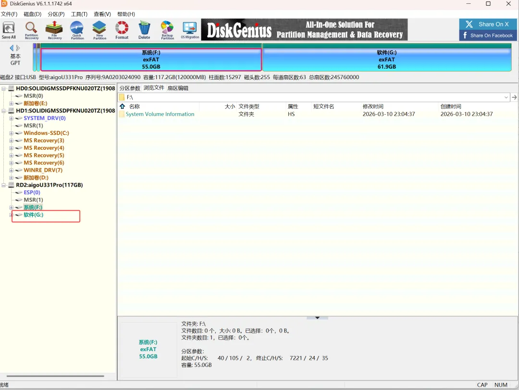Collapse the RD2 aigoU331Pro node

(4, 185)
